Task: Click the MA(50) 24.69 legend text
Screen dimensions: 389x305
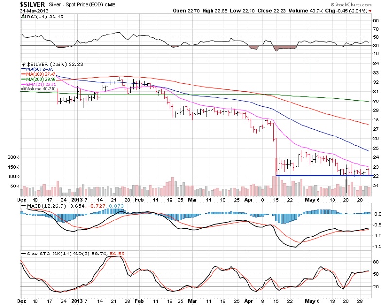Action: [40, 69]
